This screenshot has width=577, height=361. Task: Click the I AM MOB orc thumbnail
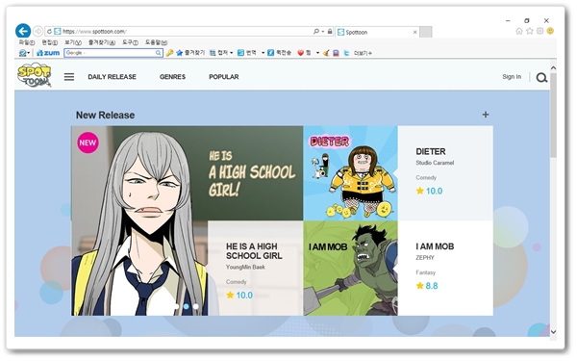pos(350,269)
